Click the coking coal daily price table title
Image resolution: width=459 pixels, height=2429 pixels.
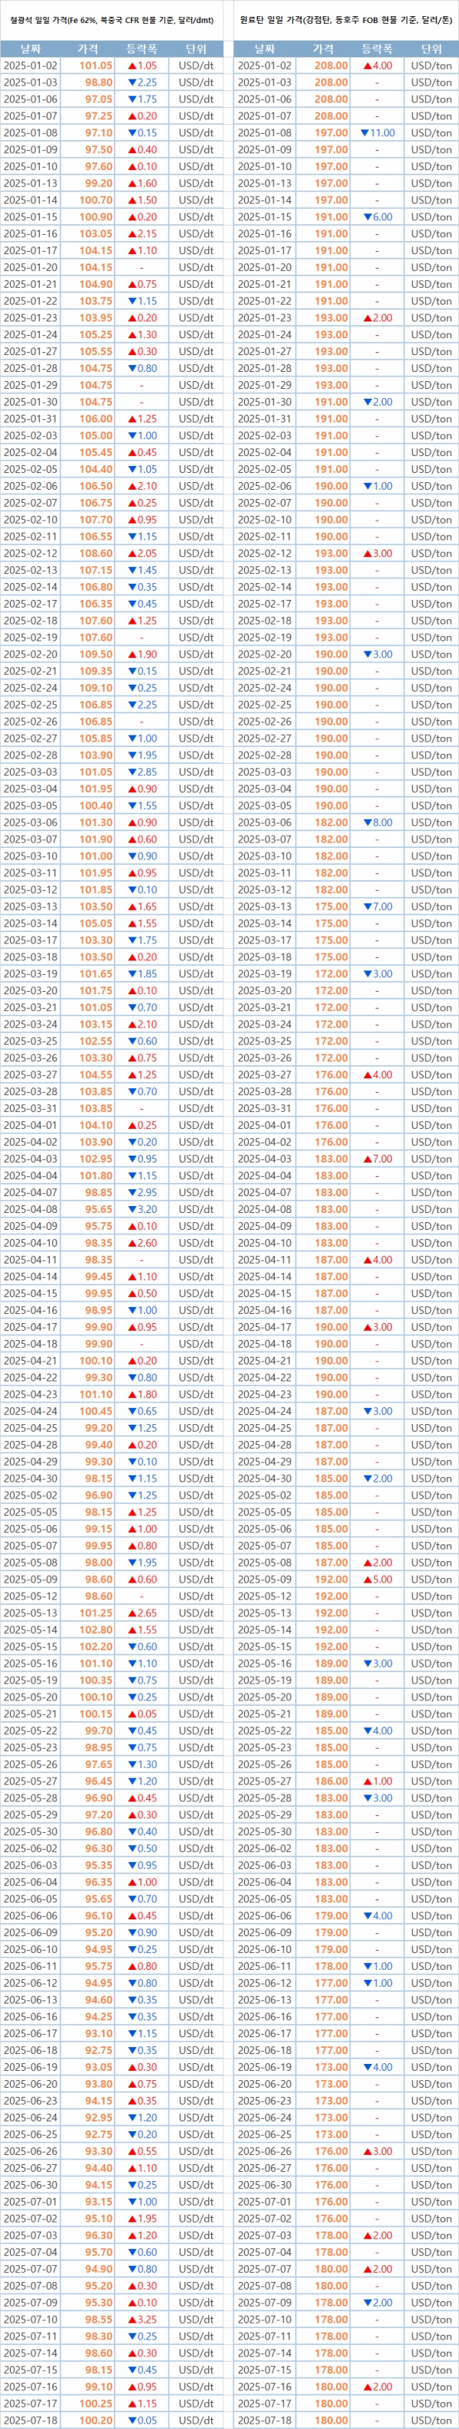345,18
